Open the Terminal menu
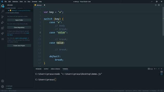Viewport: 164px width, 92px height. (x=35, y=2)
